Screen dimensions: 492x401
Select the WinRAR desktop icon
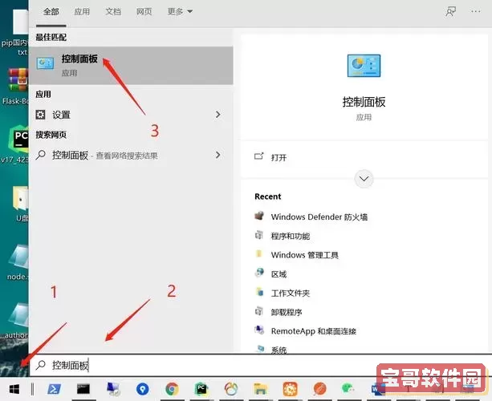(18, 79)
